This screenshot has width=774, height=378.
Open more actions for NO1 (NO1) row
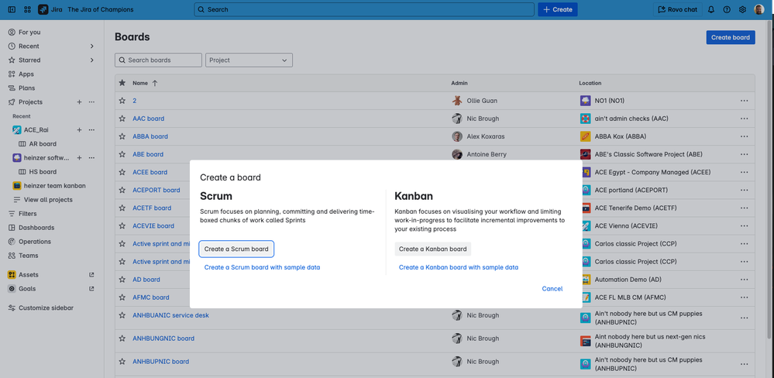[744, 101]
